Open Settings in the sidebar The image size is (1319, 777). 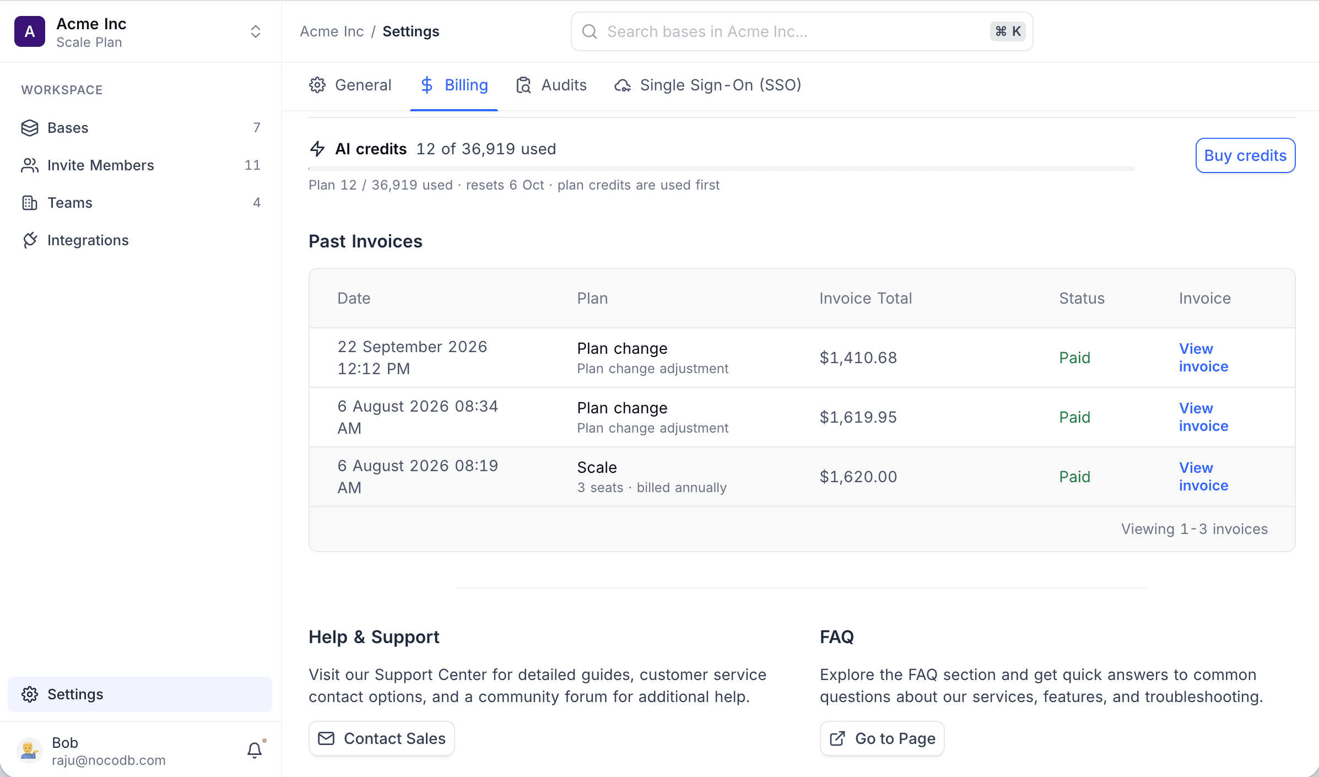tap(140, 694)
